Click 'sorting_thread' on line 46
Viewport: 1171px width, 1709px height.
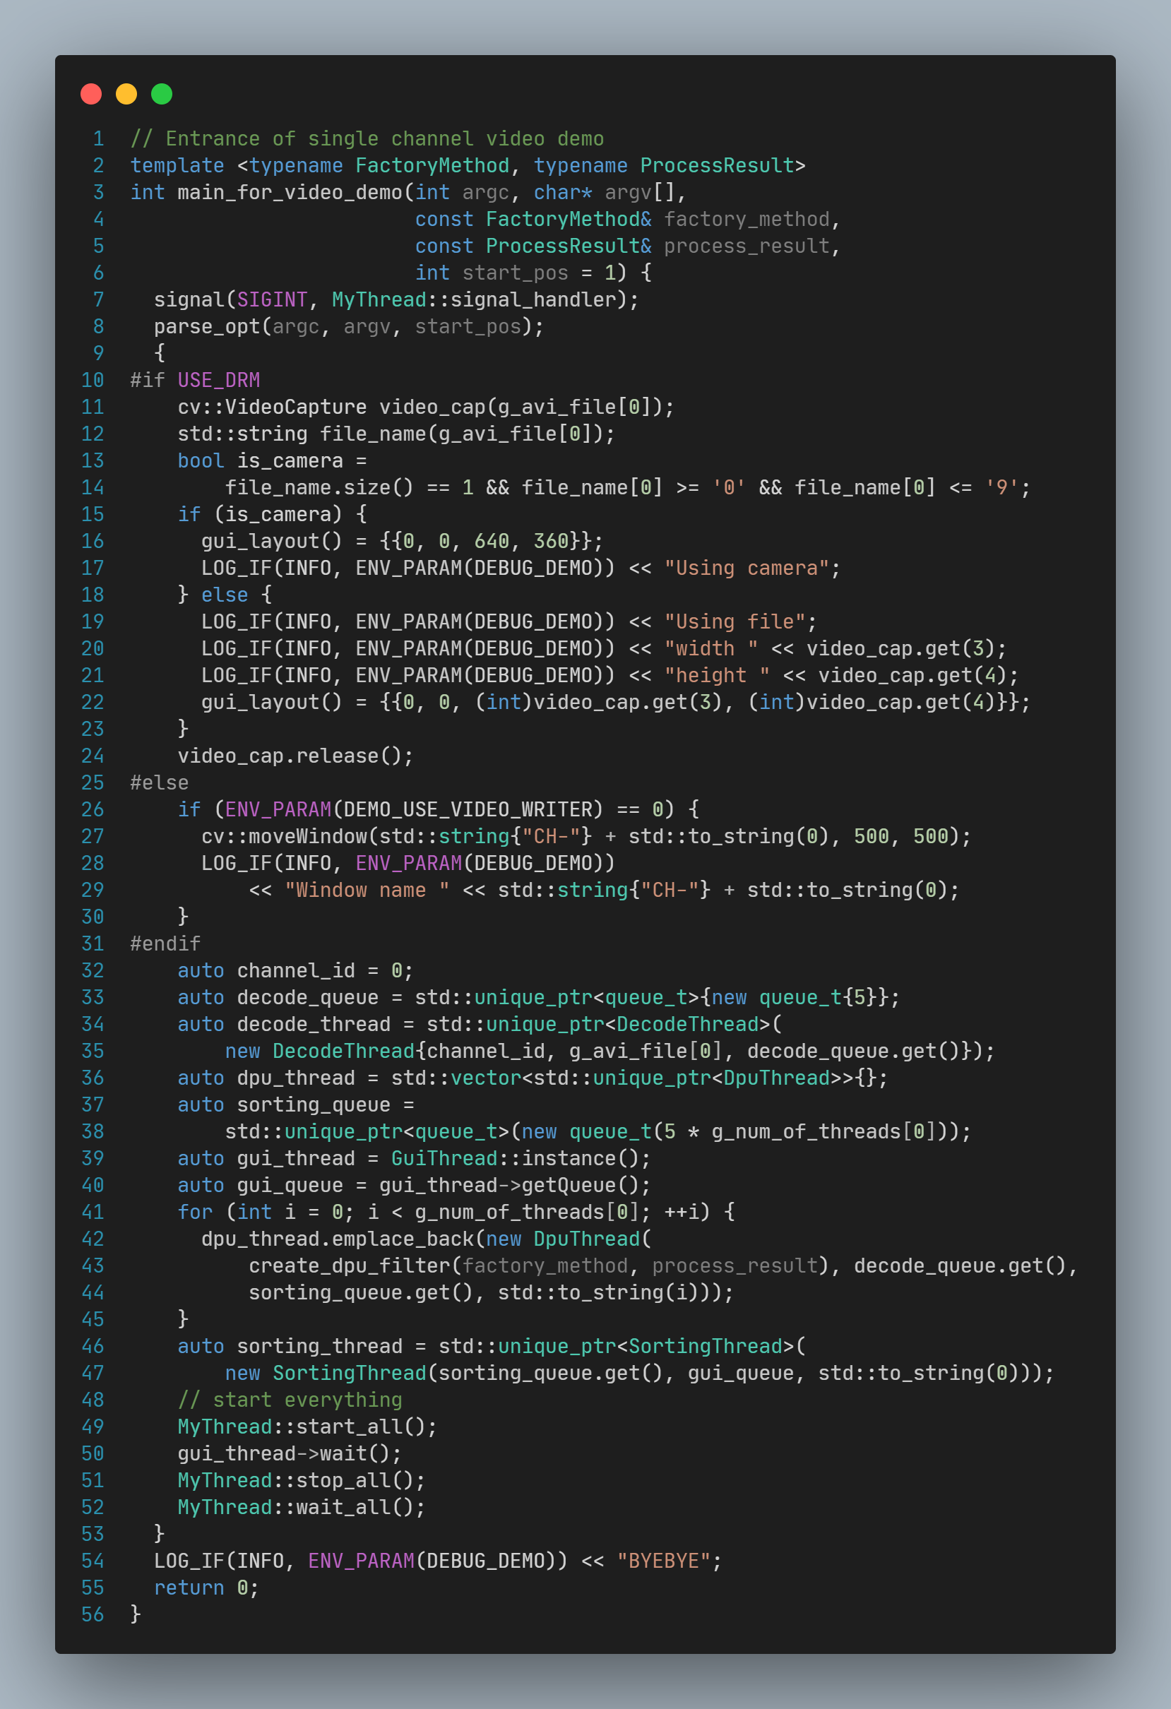coord(320,1347)
